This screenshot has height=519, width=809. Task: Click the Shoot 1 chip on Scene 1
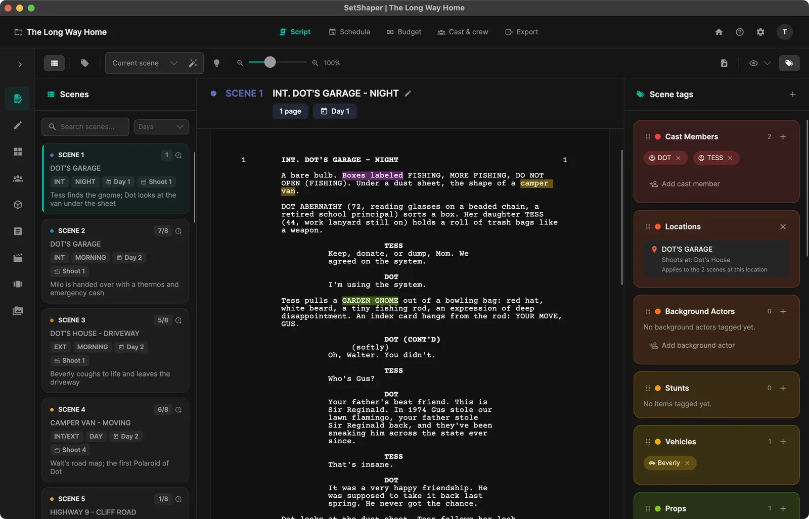(x=156, y=182)
